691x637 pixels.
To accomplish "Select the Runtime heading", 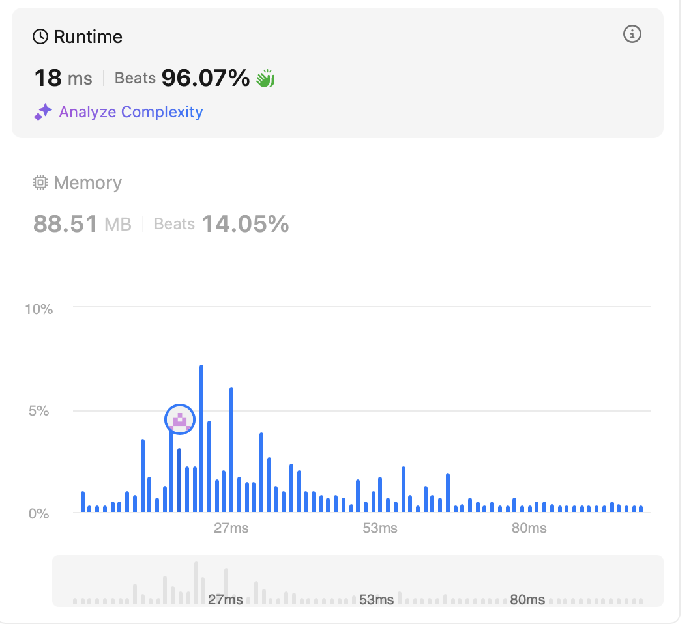I will tap(87, 37).
